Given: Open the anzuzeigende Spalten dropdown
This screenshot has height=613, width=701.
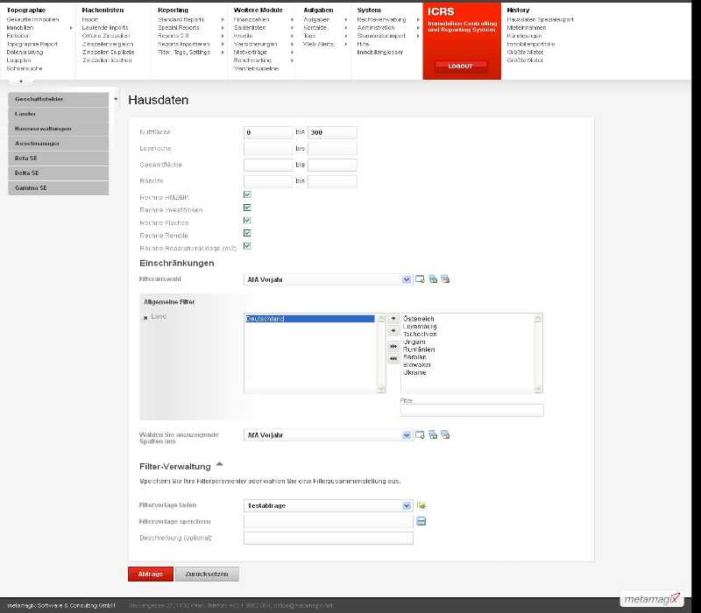Looking at the screenshot, I should pyautogui.click(x=328, y=435).
